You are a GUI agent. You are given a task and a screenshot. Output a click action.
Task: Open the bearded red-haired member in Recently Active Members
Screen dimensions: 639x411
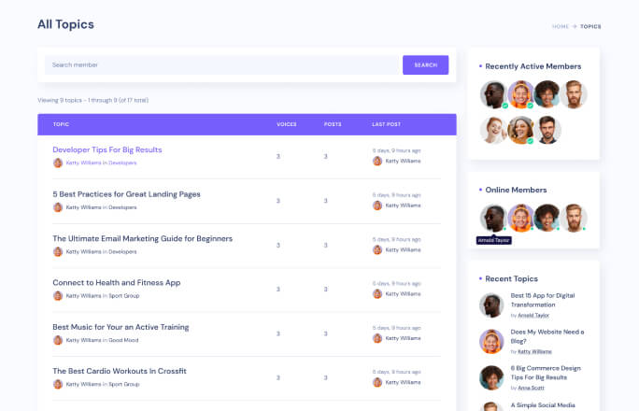(575, 94)
